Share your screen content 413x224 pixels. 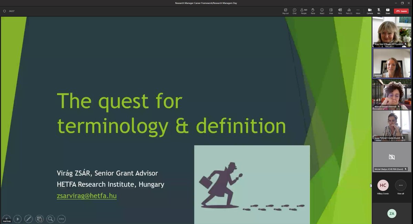[388, 11]
